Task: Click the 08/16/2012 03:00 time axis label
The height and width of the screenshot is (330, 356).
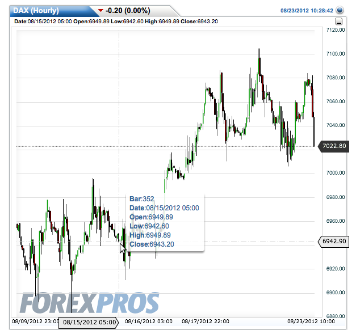Action: pyautogui.click(x=149, y=321)
